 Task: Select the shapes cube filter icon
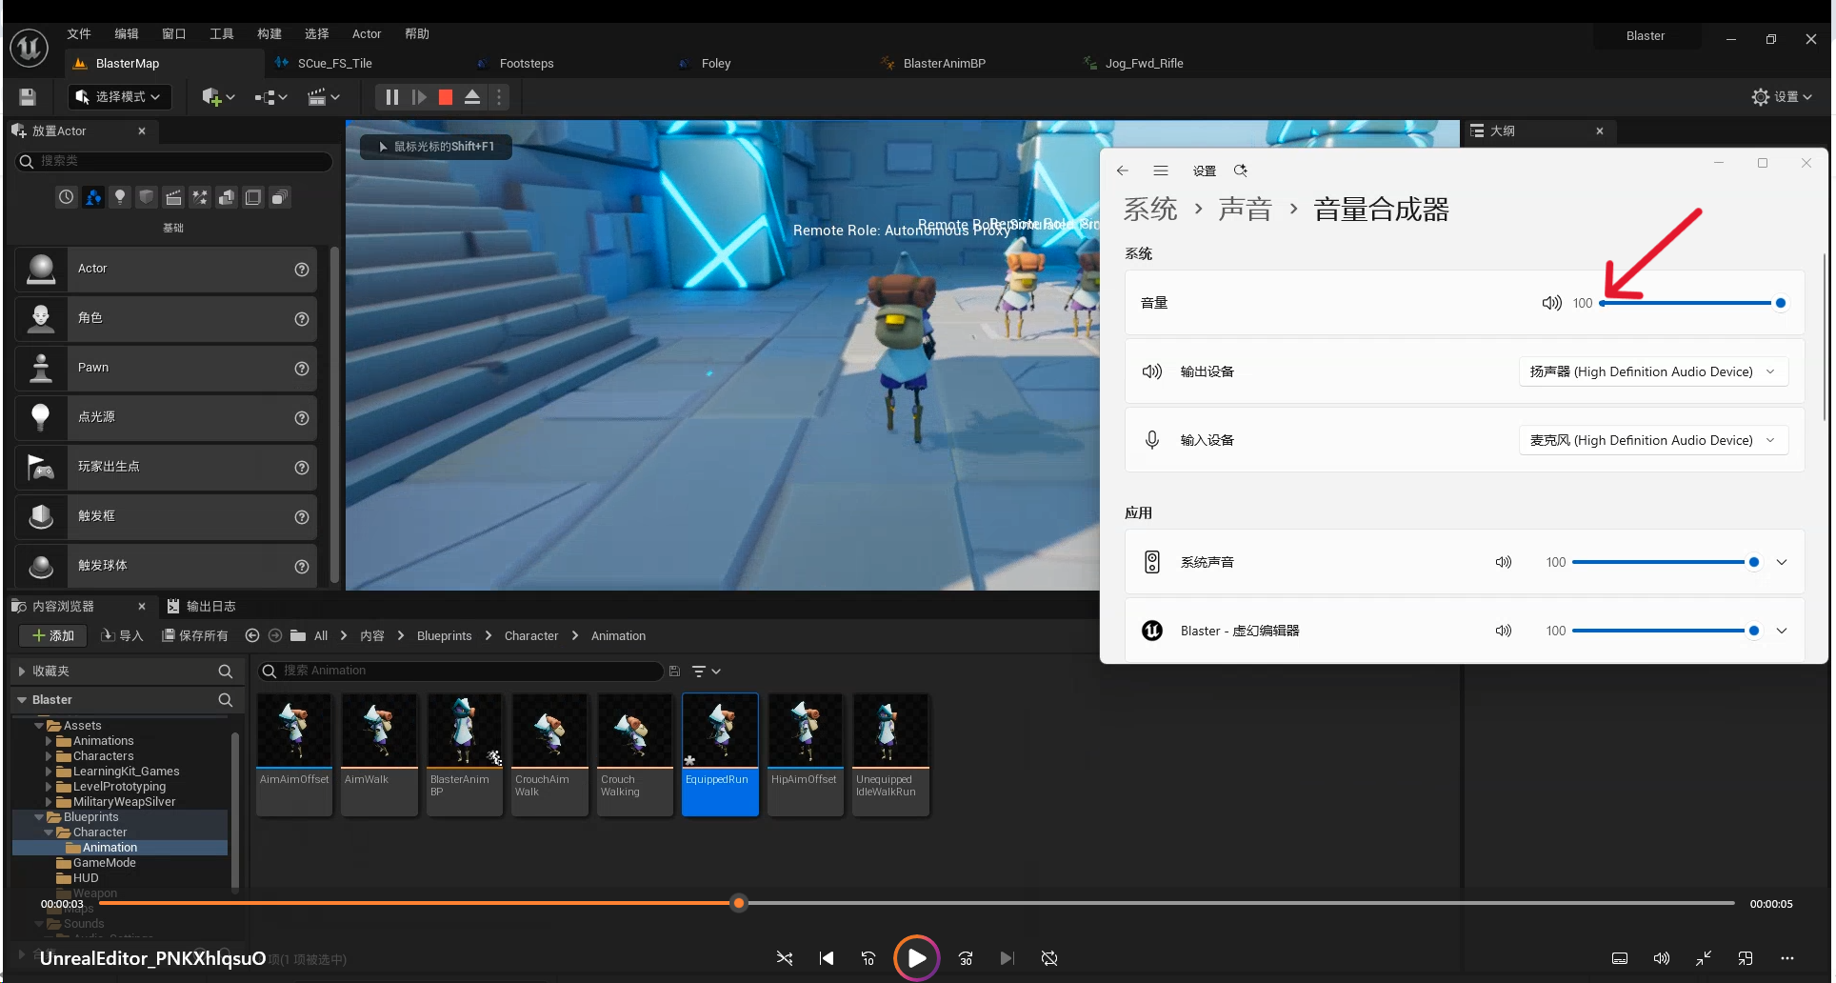(146, 197)
